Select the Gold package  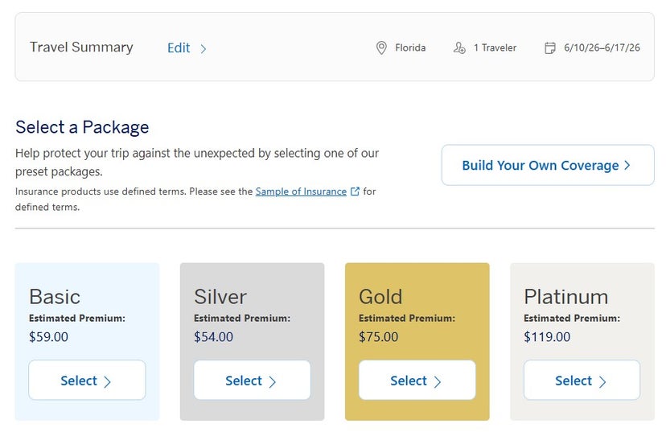[417, 381]
